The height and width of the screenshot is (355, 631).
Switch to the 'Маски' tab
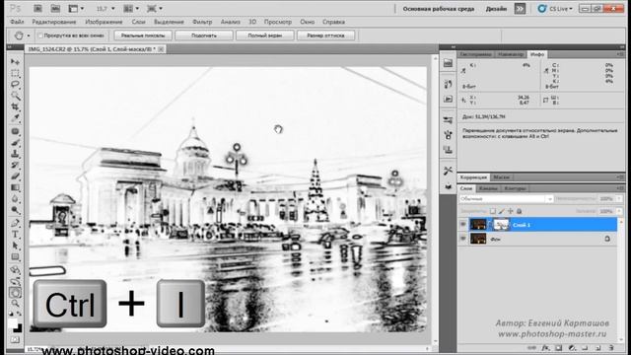502,177
